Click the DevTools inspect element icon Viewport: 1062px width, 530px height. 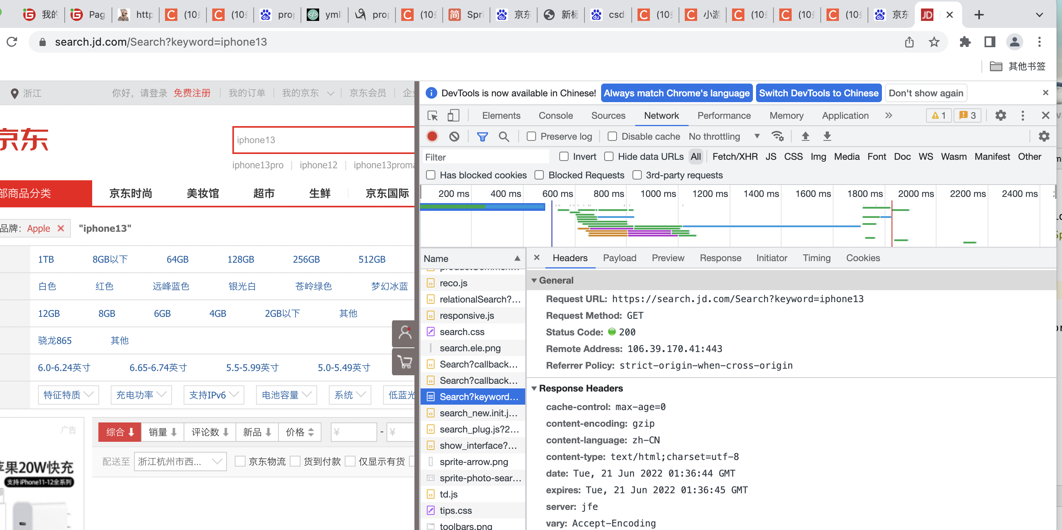[x=433, y=116]
